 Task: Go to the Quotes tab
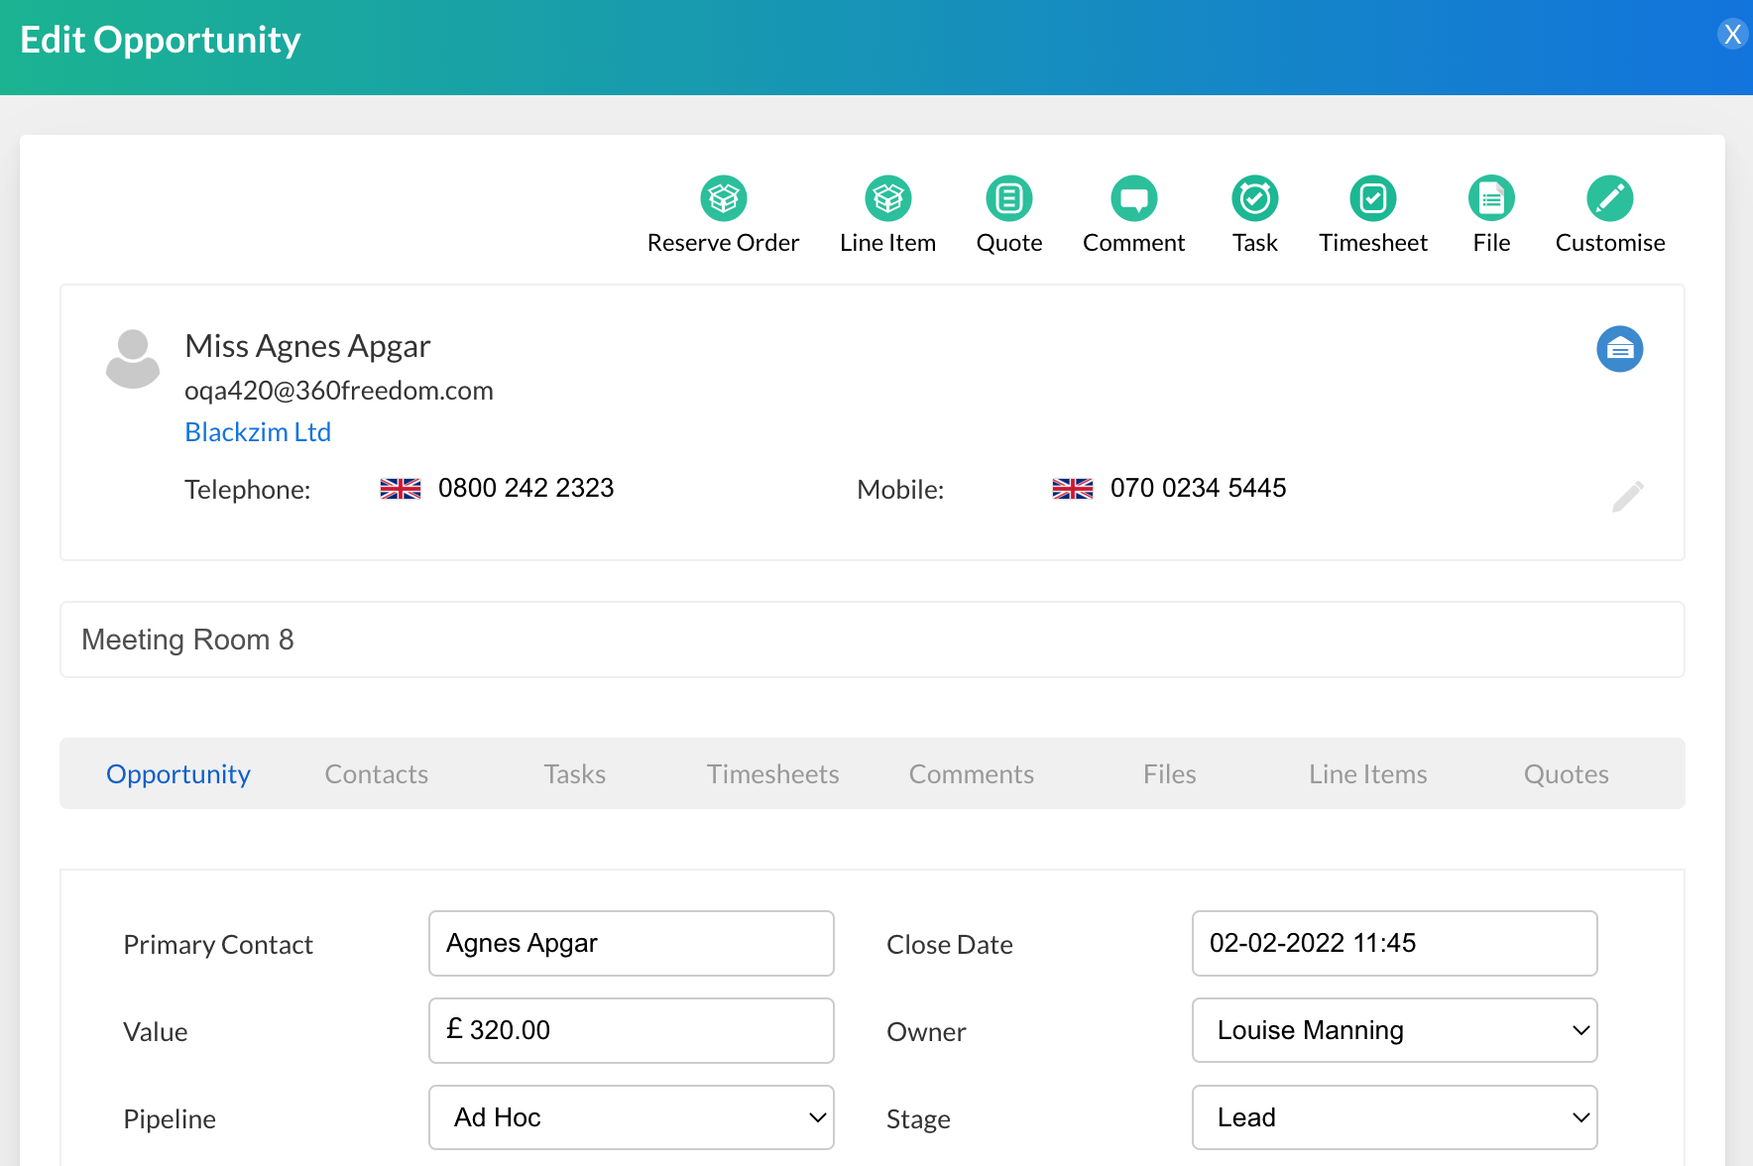1566,774
